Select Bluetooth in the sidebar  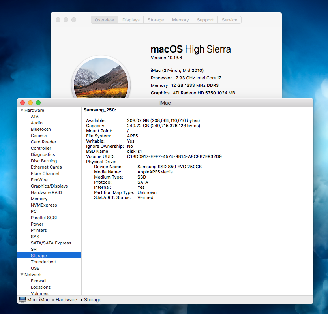[x=41, y=129]
